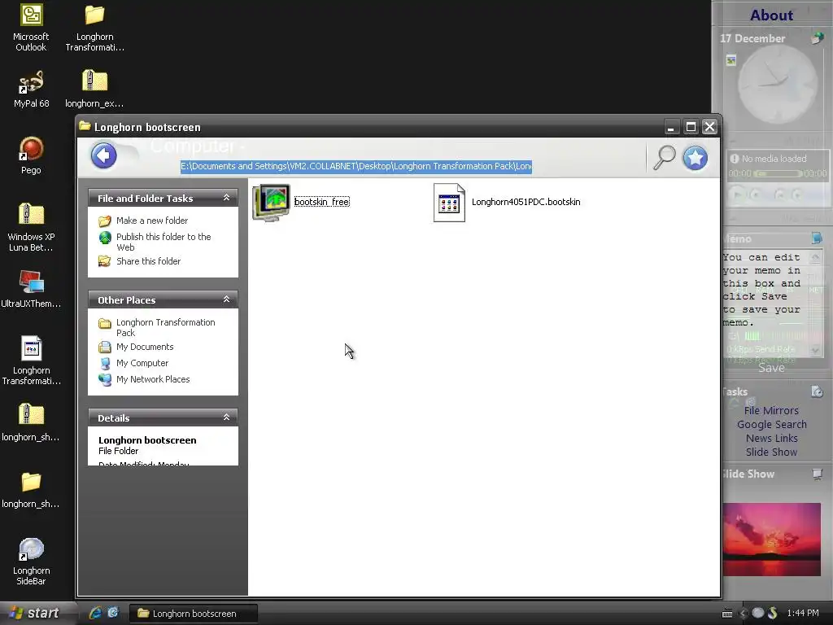Click Google Search in sidebar Tasks

(771, 424)
